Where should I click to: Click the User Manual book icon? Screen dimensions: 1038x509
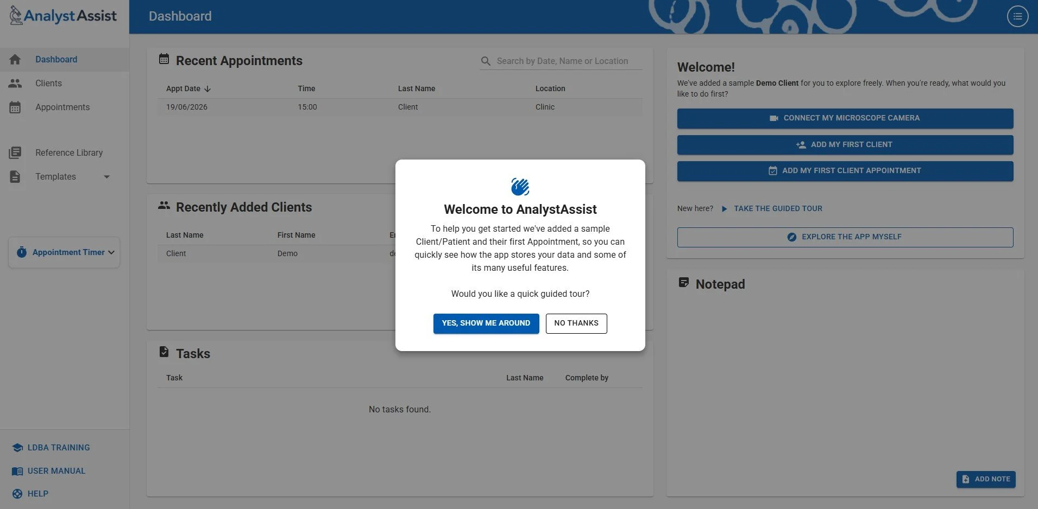click(17, 471)
